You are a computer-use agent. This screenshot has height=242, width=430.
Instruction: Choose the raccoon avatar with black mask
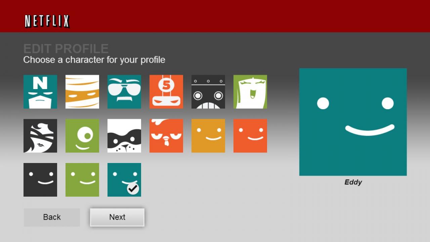[x=124, y=136]
